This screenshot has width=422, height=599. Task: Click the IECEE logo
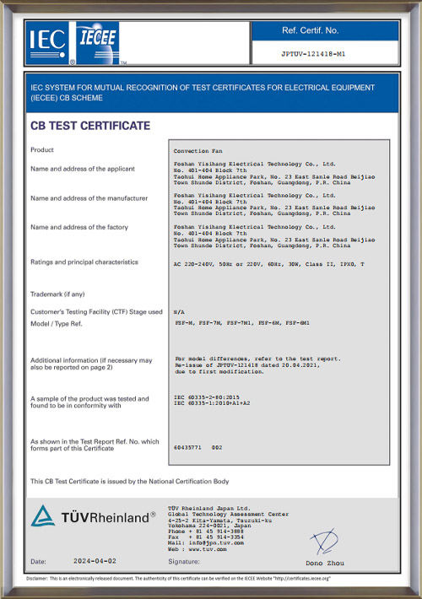tap(98, 43)
